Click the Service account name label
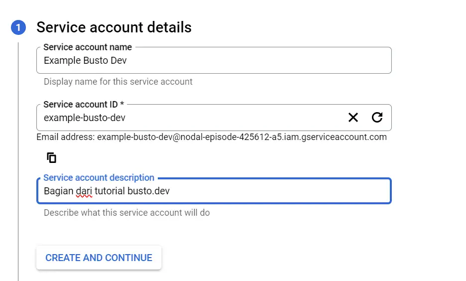This screenshot has height=281, width=466. pos(88,47)
